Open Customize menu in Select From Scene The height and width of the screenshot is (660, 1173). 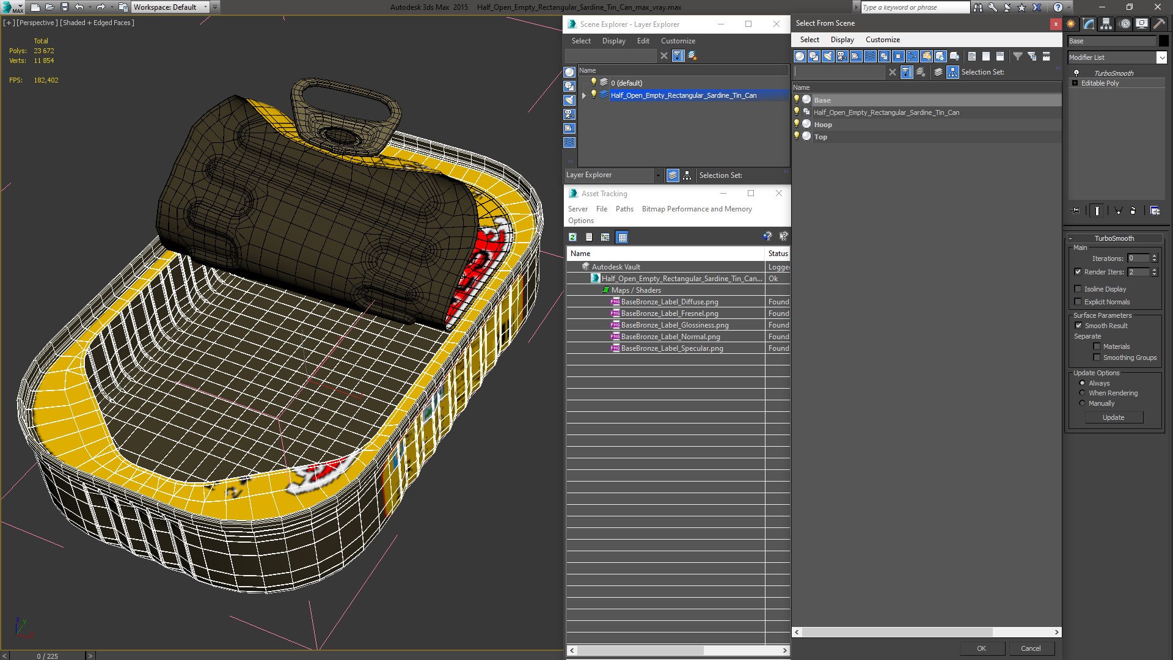click(x=882, y=40)
